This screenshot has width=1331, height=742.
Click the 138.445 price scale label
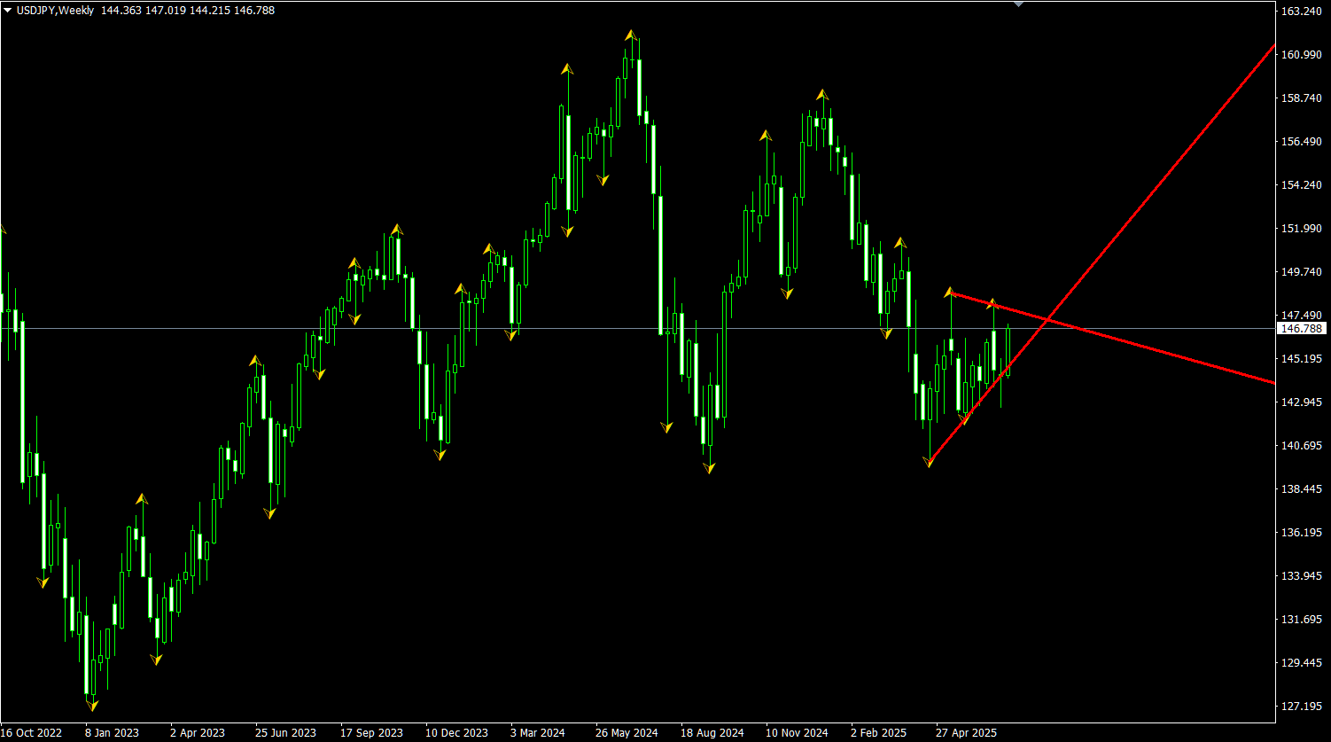point(1301,488)
